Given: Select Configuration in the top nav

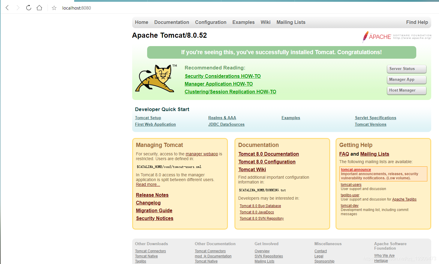Looking at the screenshot, I should pyautogui.click(x=211, y=22).
